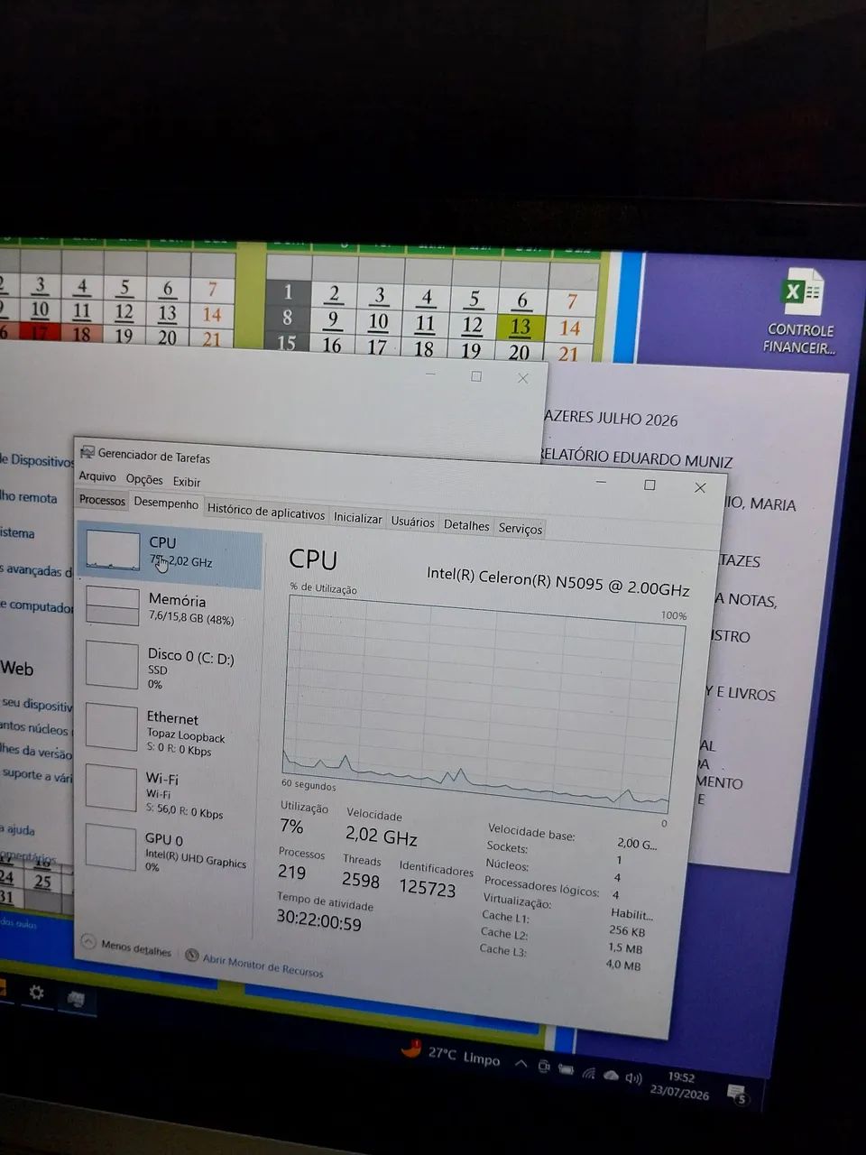Viewport: 866px width, 1155px height.
Task: Click AZERES JULHO 2026 heading text
Action: (x=611, y=418)
